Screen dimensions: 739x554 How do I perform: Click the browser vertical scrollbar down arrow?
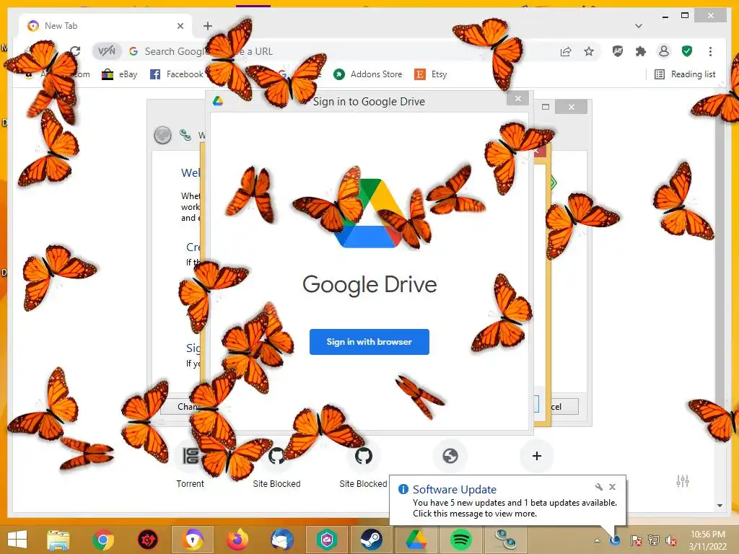720,506
